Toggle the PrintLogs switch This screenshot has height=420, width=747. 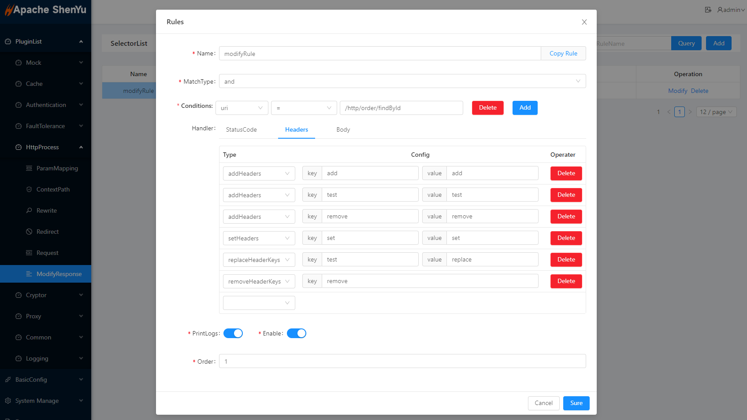233,333
